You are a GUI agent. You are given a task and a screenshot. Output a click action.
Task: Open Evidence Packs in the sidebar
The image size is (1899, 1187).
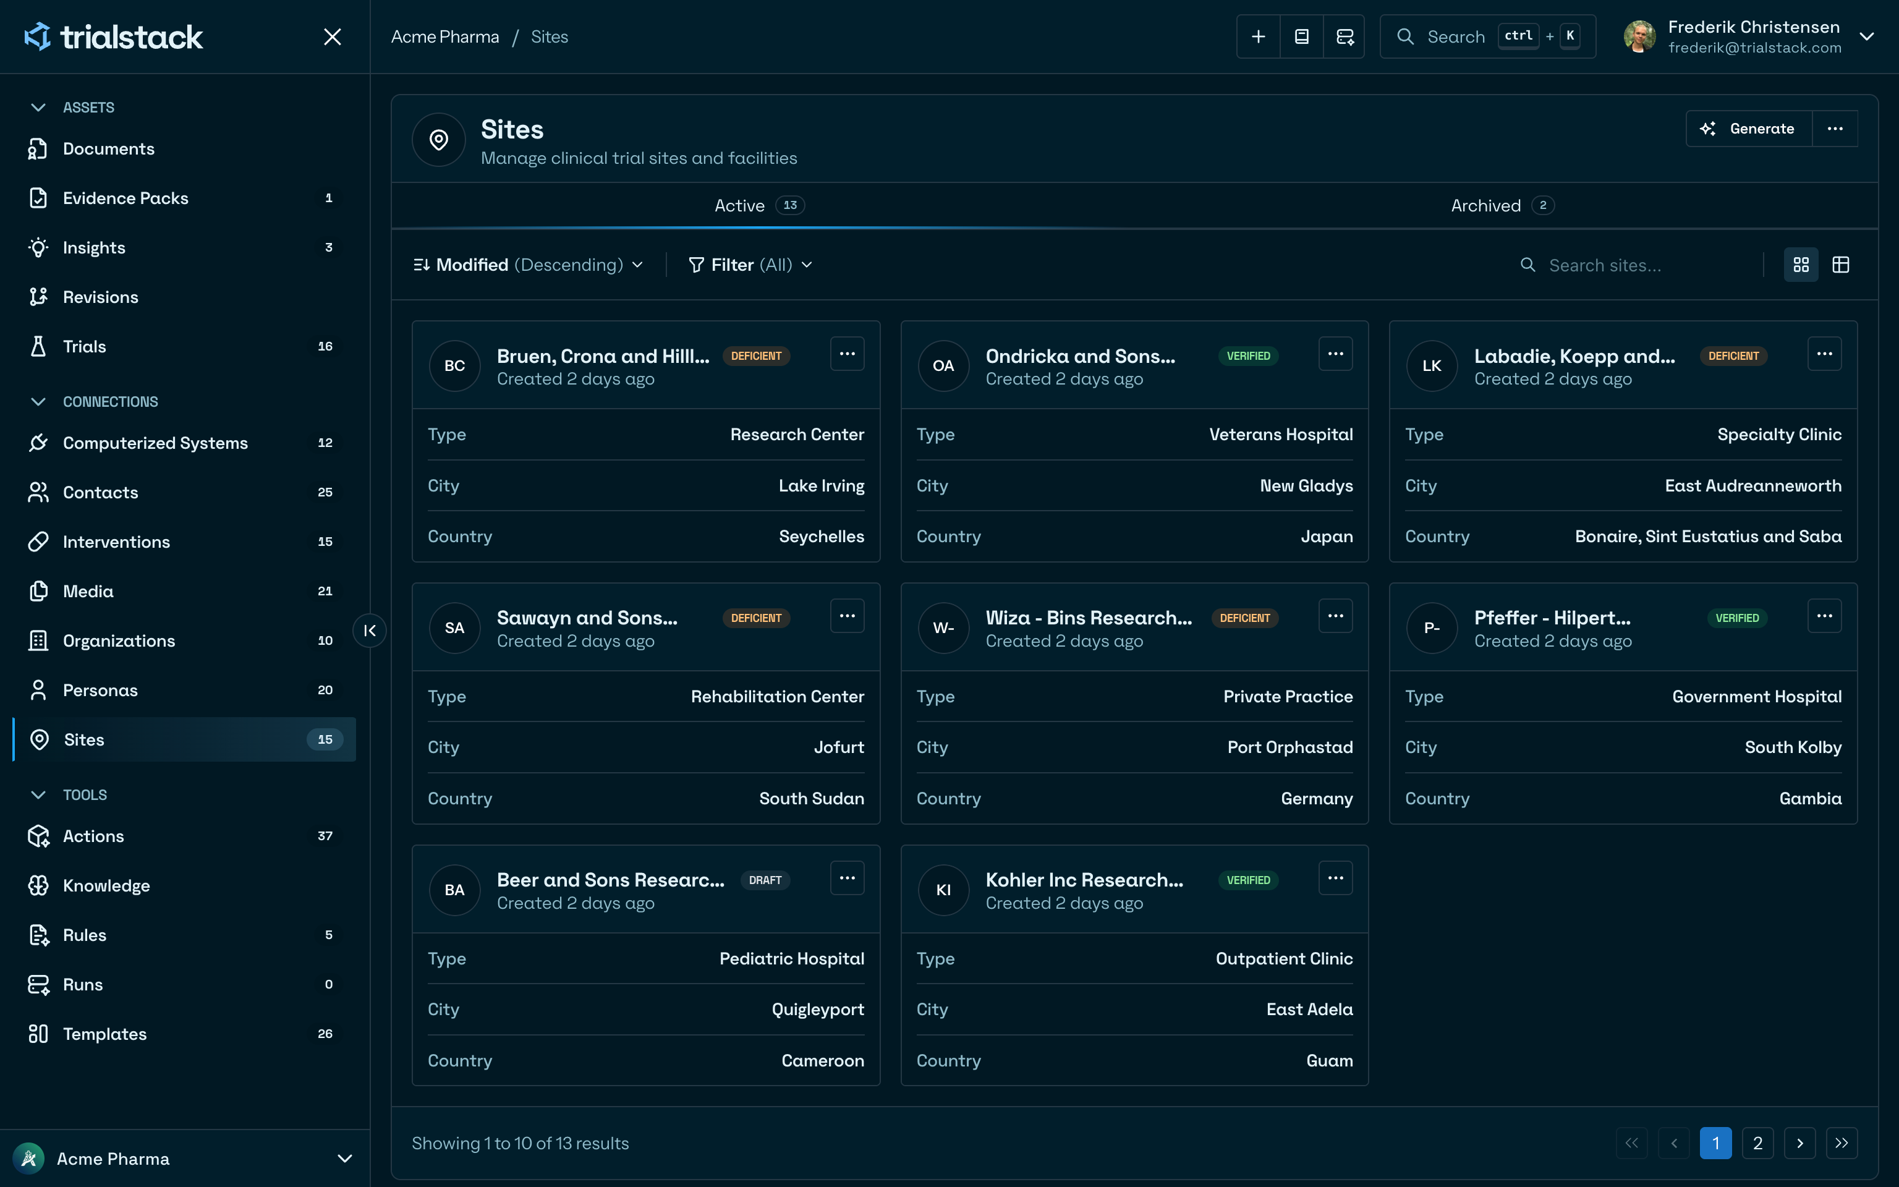coord(184,198)
